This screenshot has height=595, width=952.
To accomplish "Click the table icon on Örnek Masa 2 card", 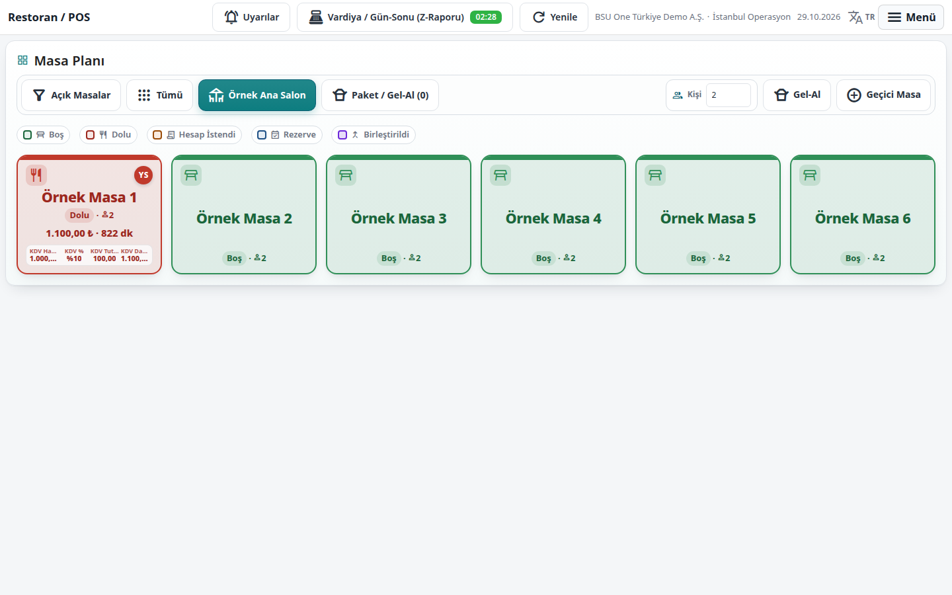I will (x=191, y=175).
